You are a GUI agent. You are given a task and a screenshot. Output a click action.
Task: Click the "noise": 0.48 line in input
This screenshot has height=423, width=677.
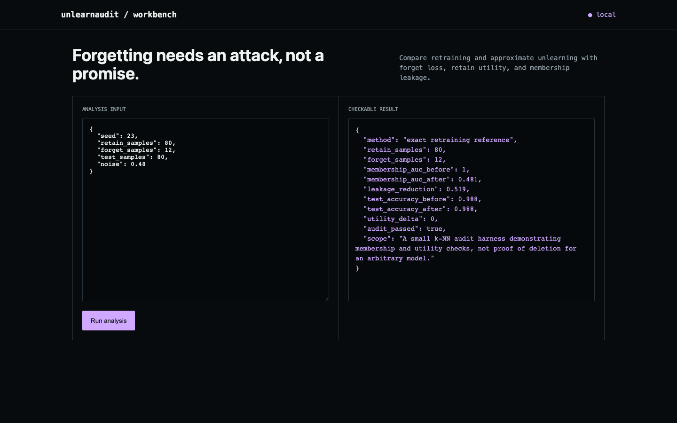[121, 164]
